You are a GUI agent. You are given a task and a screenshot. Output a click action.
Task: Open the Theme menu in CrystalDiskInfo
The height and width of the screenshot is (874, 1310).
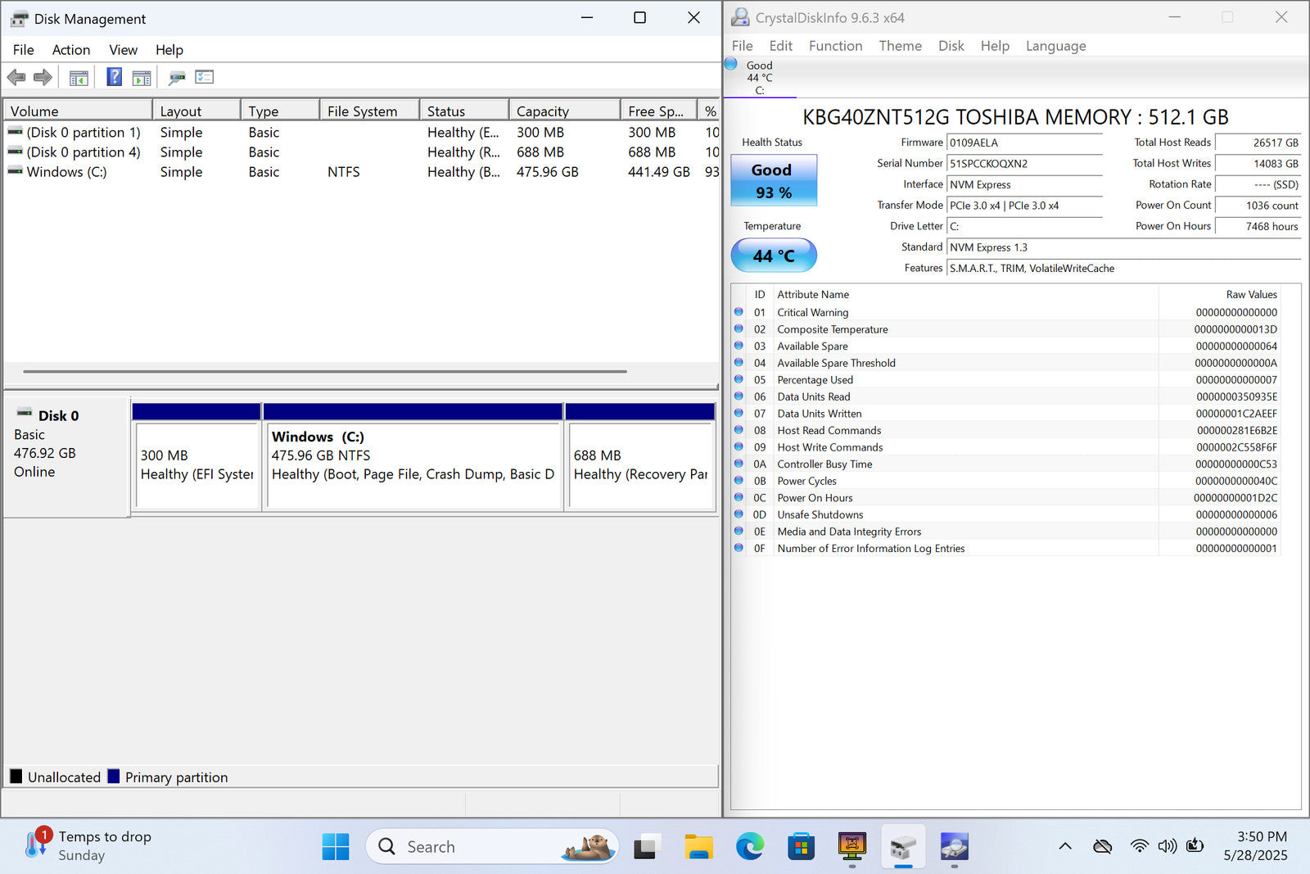click(x=900, y=46)
